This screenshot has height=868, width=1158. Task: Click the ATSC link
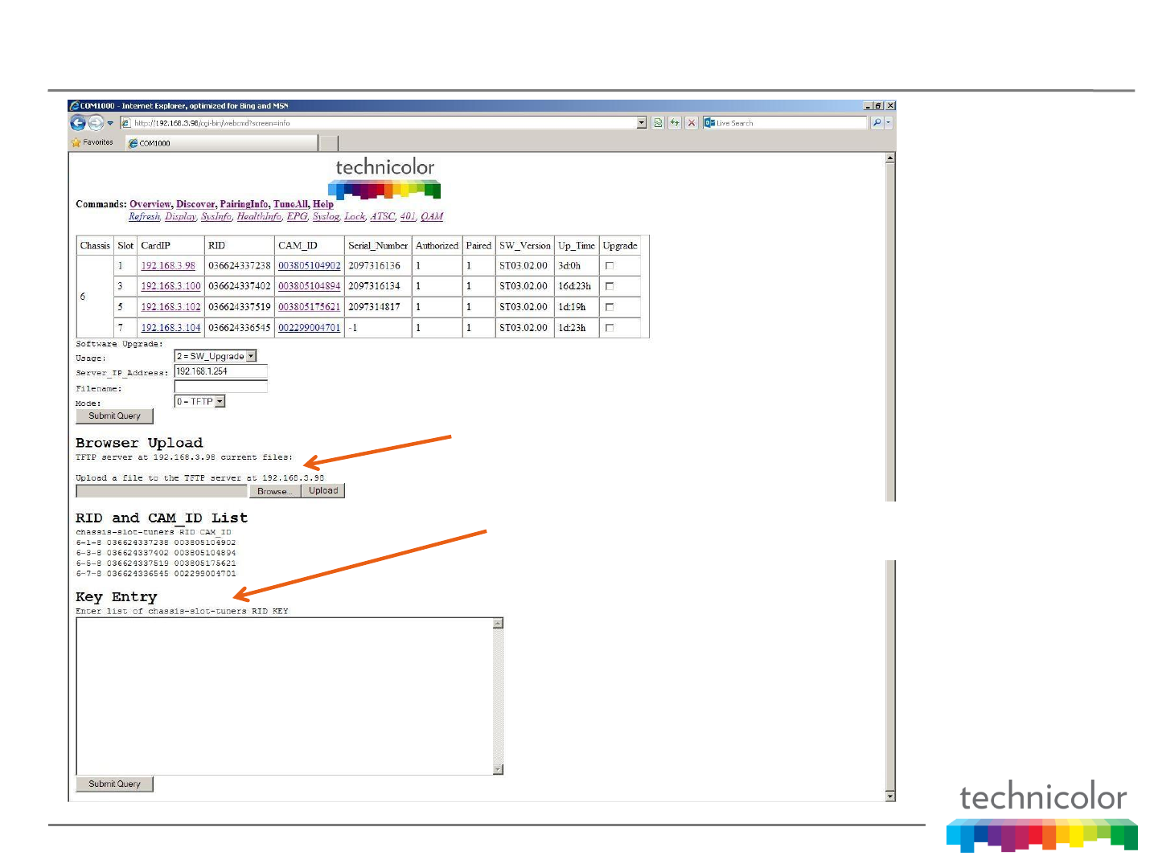pyautogui.click(x=382, y=216)
